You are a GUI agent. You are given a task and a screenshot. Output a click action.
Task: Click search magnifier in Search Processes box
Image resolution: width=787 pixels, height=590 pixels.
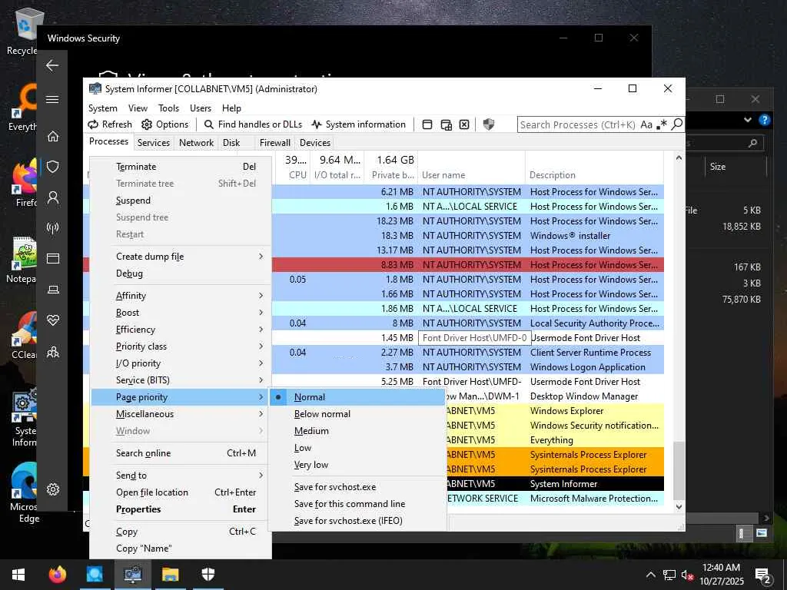pyautogui.click(x=677, y=124)
